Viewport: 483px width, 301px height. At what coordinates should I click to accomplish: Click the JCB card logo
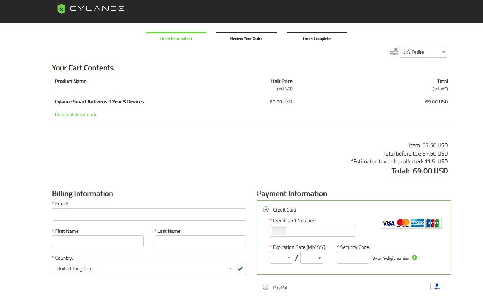click(x=433, y=223)
